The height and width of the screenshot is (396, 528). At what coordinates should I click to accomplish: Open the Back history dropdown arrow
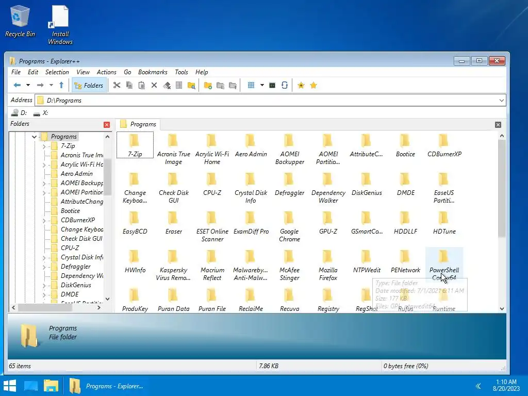[x=28, y=85]
